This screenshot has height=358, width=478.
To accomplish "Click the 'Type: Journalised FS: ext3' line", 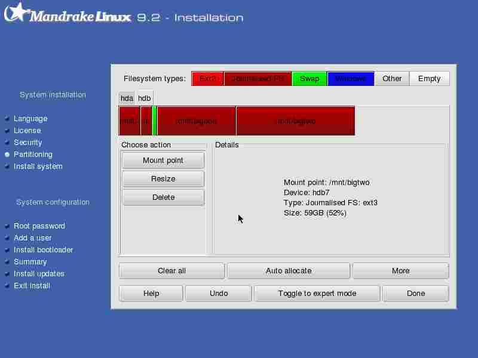I will point(330,203).
